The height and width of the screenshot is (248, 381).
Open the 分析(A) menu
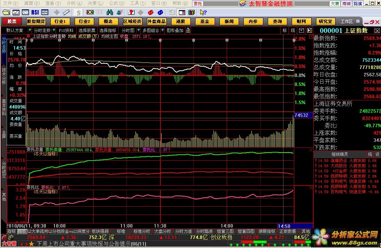click(74, 3)
